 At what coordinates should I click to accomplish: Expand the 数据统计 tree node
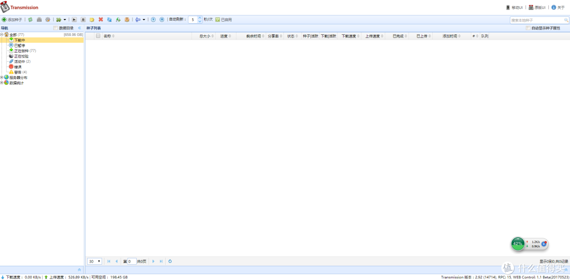coord(2,83)
